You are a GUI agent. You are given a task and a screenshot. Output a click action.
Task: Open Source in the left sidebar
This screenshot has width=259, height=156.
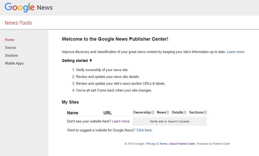[x=10, y=48]
